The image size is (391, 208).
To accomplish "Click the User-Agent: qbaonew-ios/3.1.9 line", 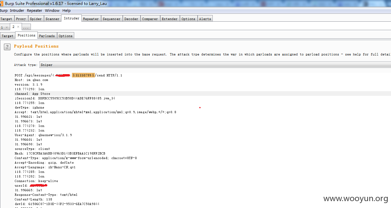I will pos(43,135).
